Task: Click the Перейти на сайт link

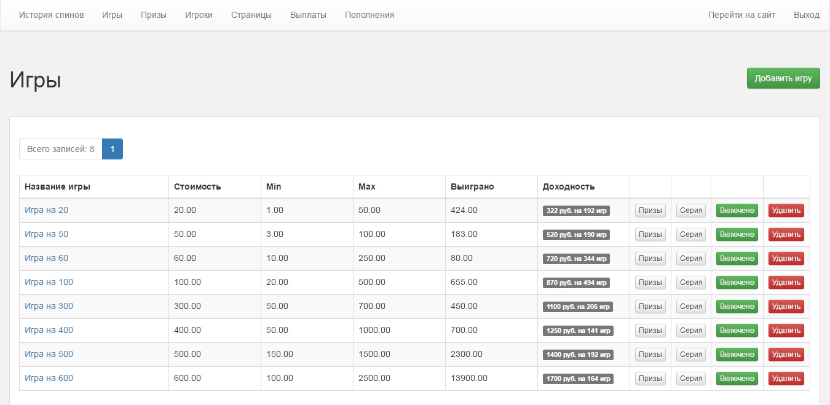Action: pyautogui.click(x=741, y=15)
